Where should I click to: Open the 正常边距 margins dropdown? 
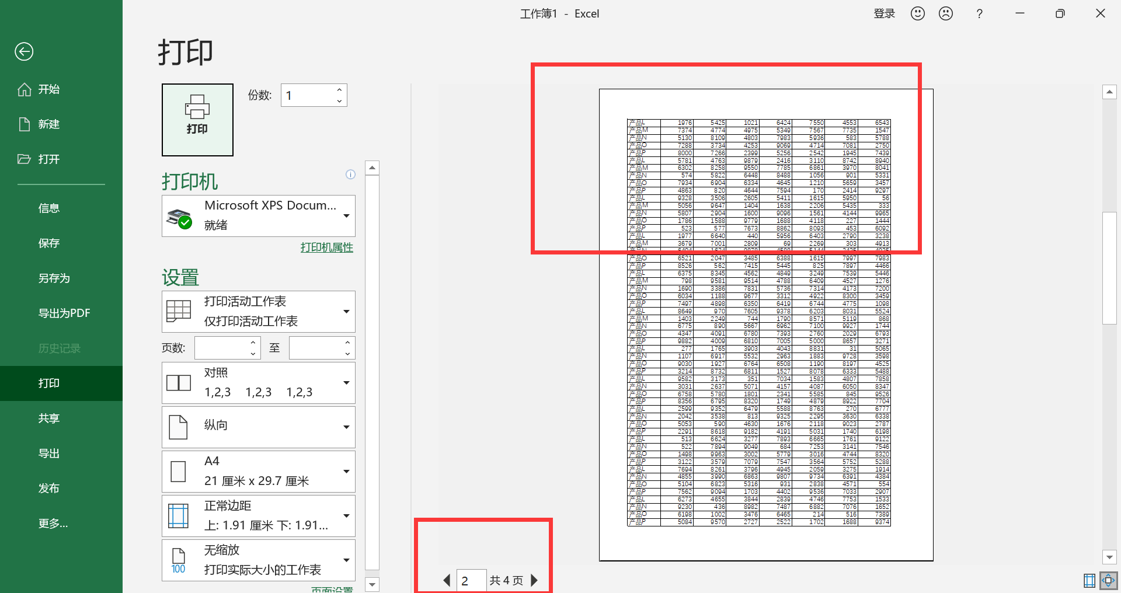[259, 516]
